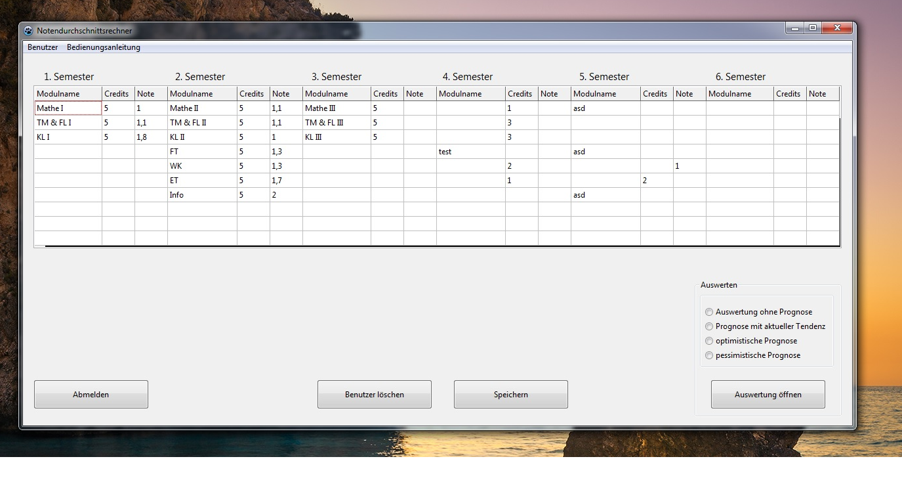Click the first Modulname column header
902x482 pixels.
(68, 94)
